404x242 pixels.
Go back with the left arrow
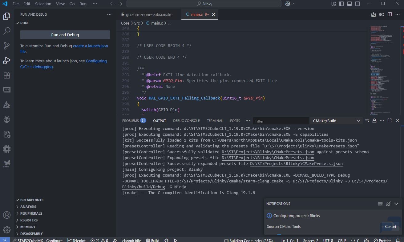112,4
